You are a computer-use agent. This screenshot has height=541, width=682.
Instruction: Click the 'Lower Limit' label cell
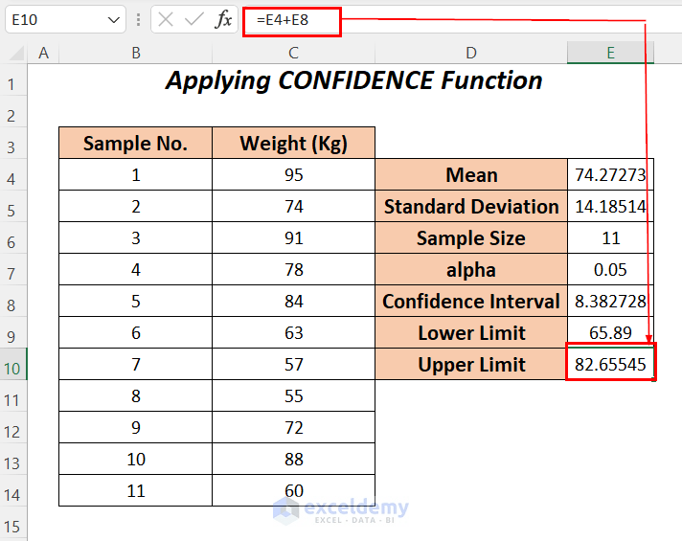click(x=471, y=332)
